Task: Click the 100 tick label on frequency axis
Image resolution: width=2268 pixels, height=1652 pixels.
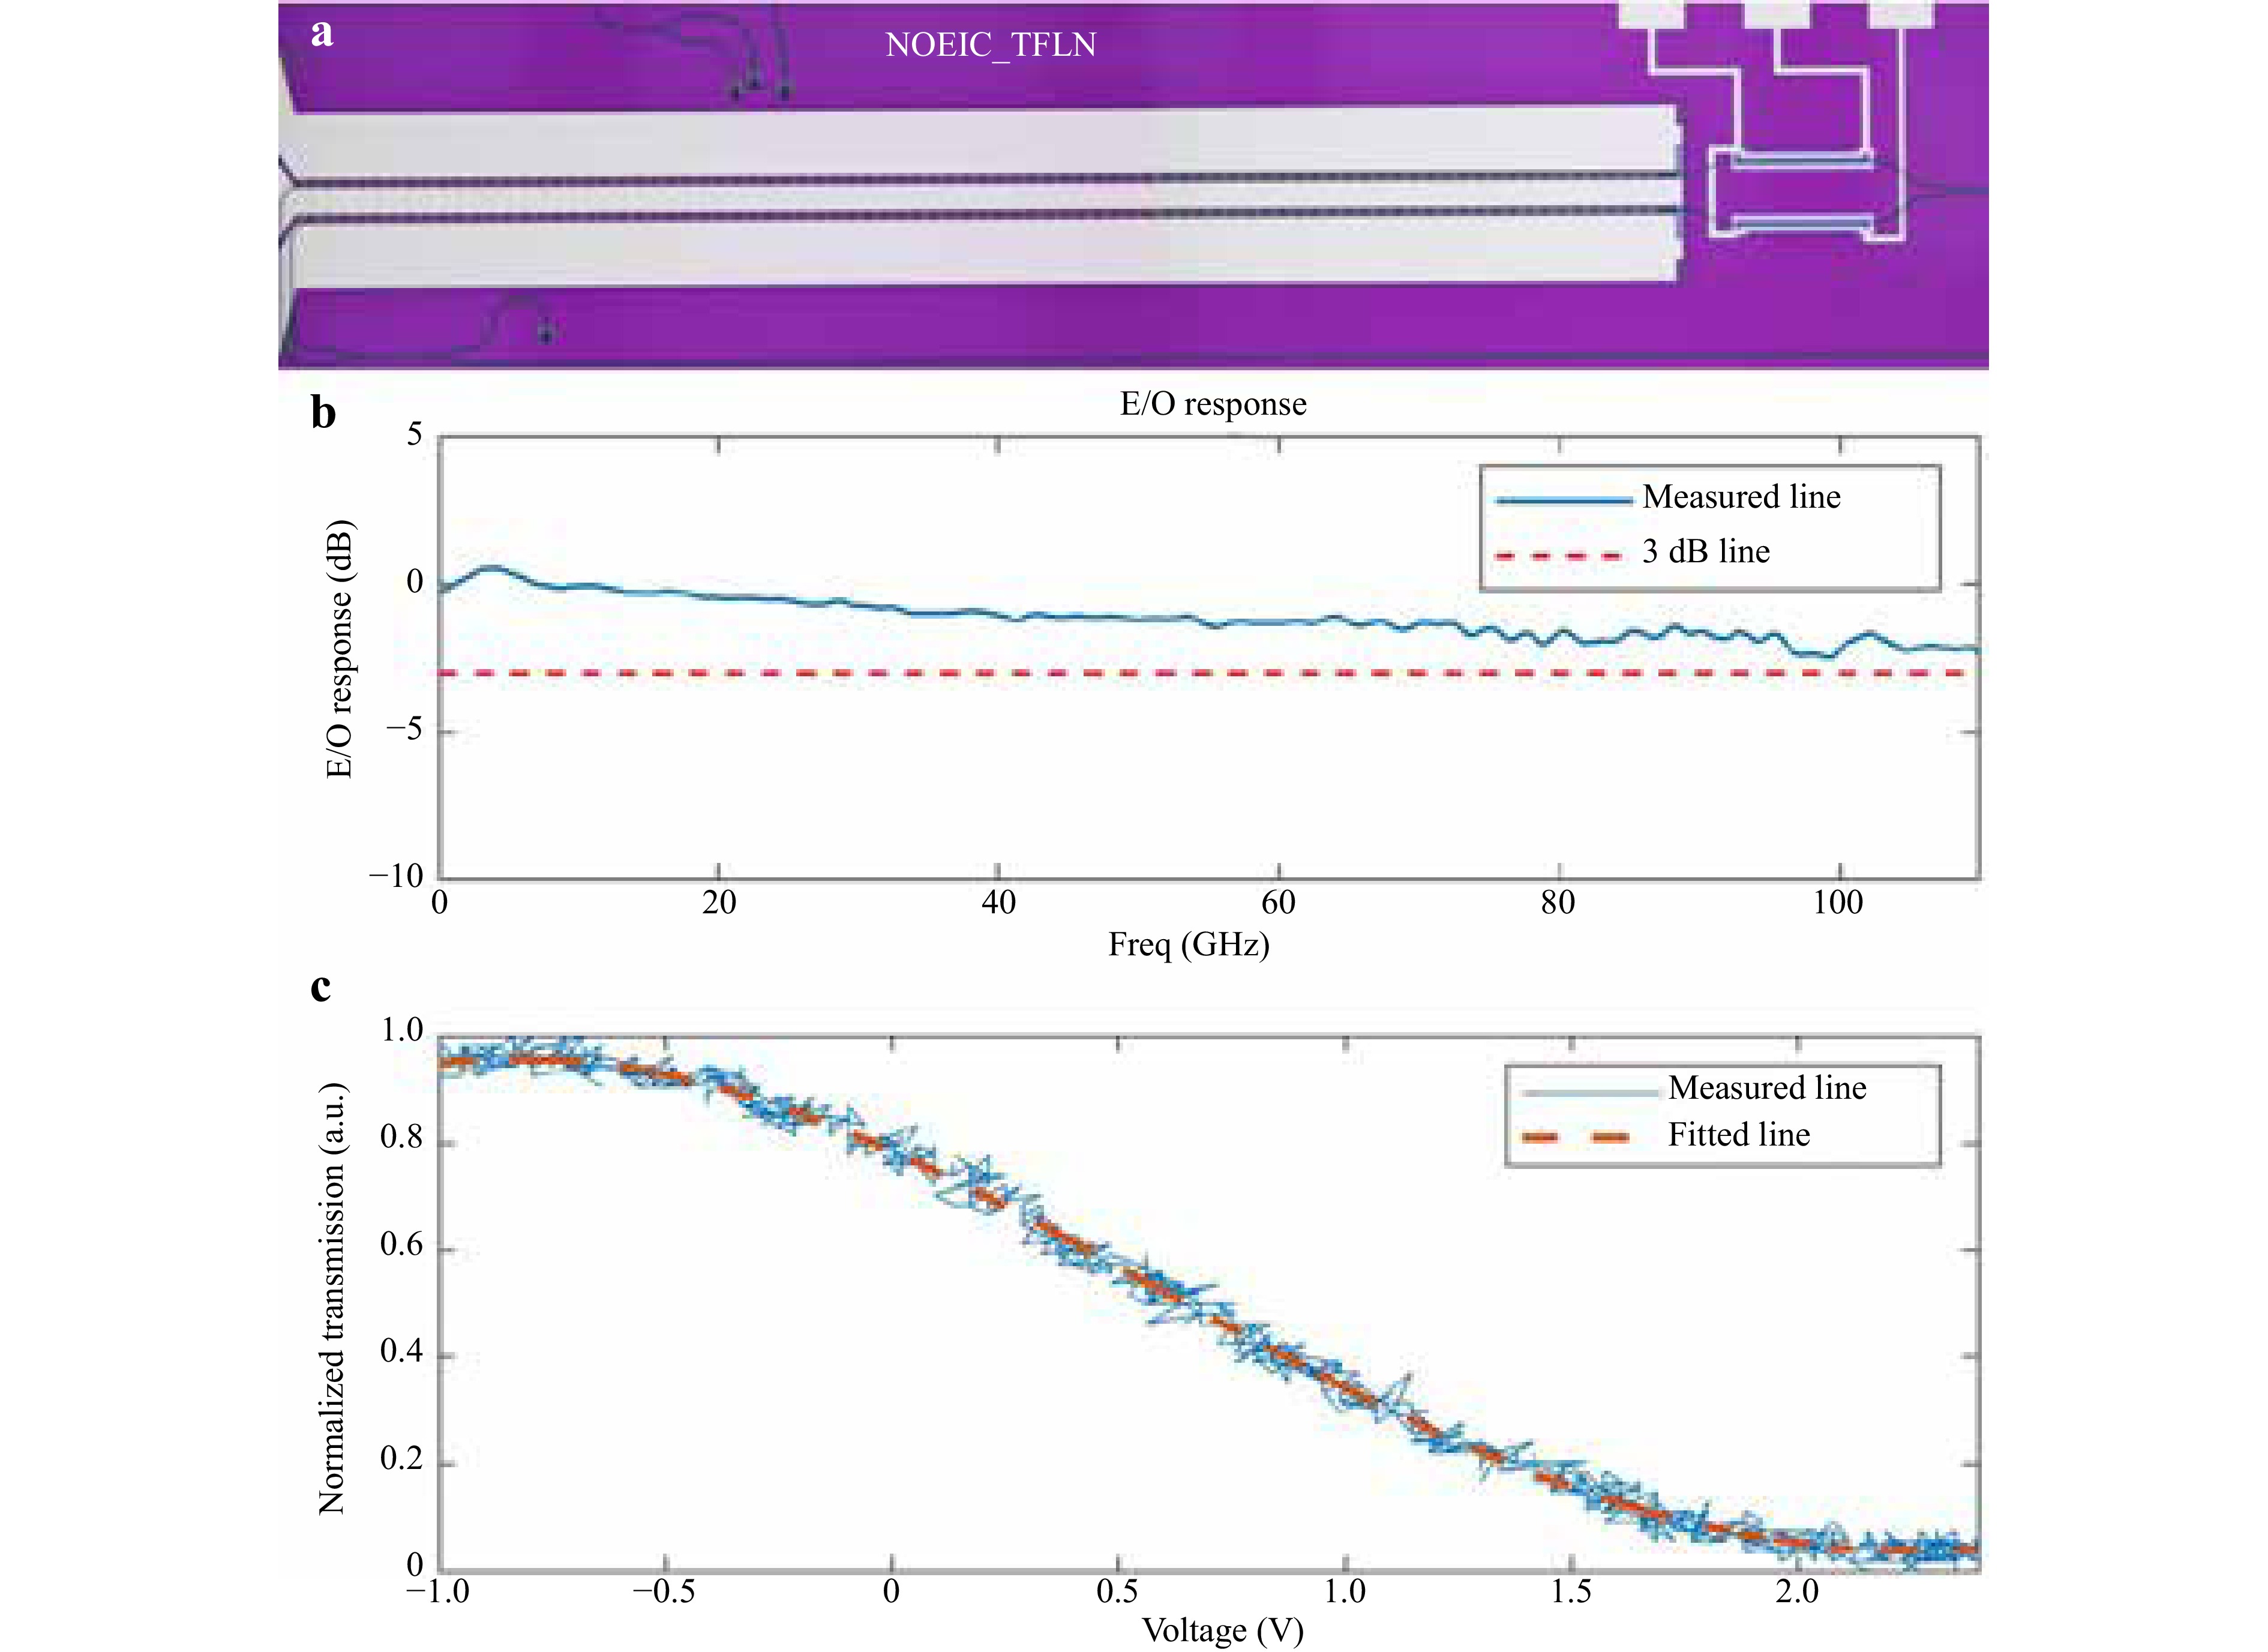Action: [1837, 904]
